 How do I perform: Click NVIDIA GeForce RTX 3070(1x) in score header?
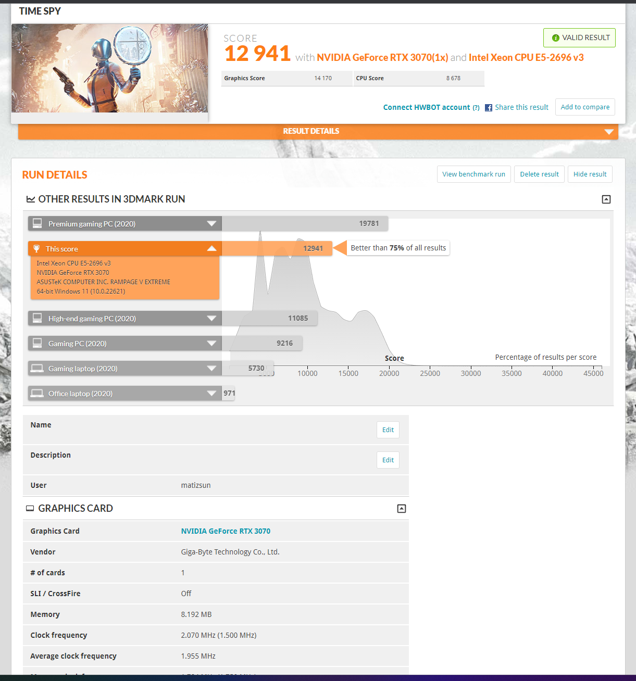point(382,58)
